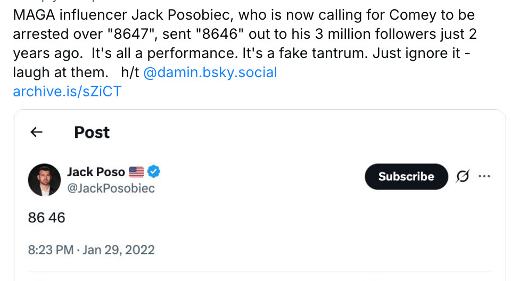This screenshot has width=511, height=281.
Task: Click the blue verified checkmark badge
Action: click(153, 171)
